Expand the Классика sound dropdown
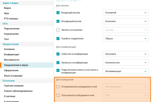The height and width of the screenshot is (102, 153). click(125, 21)
